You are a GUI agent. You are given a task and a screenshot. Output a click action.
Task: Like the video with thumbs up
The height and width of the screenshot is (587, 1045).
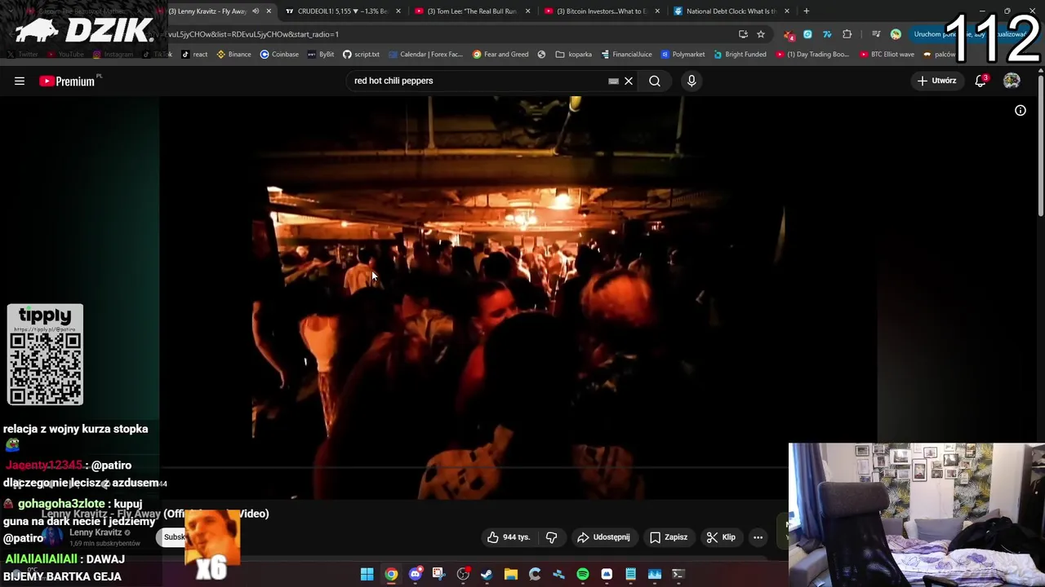509,537
